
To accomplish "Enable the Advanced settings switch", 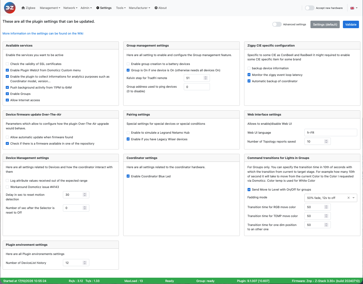I will pyautogui.click(x=277, y=24).
